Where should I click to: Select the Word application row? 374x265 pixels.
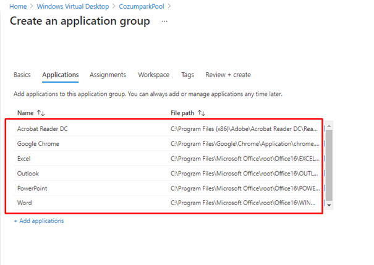pyautogui.click(x=167, y=203)
